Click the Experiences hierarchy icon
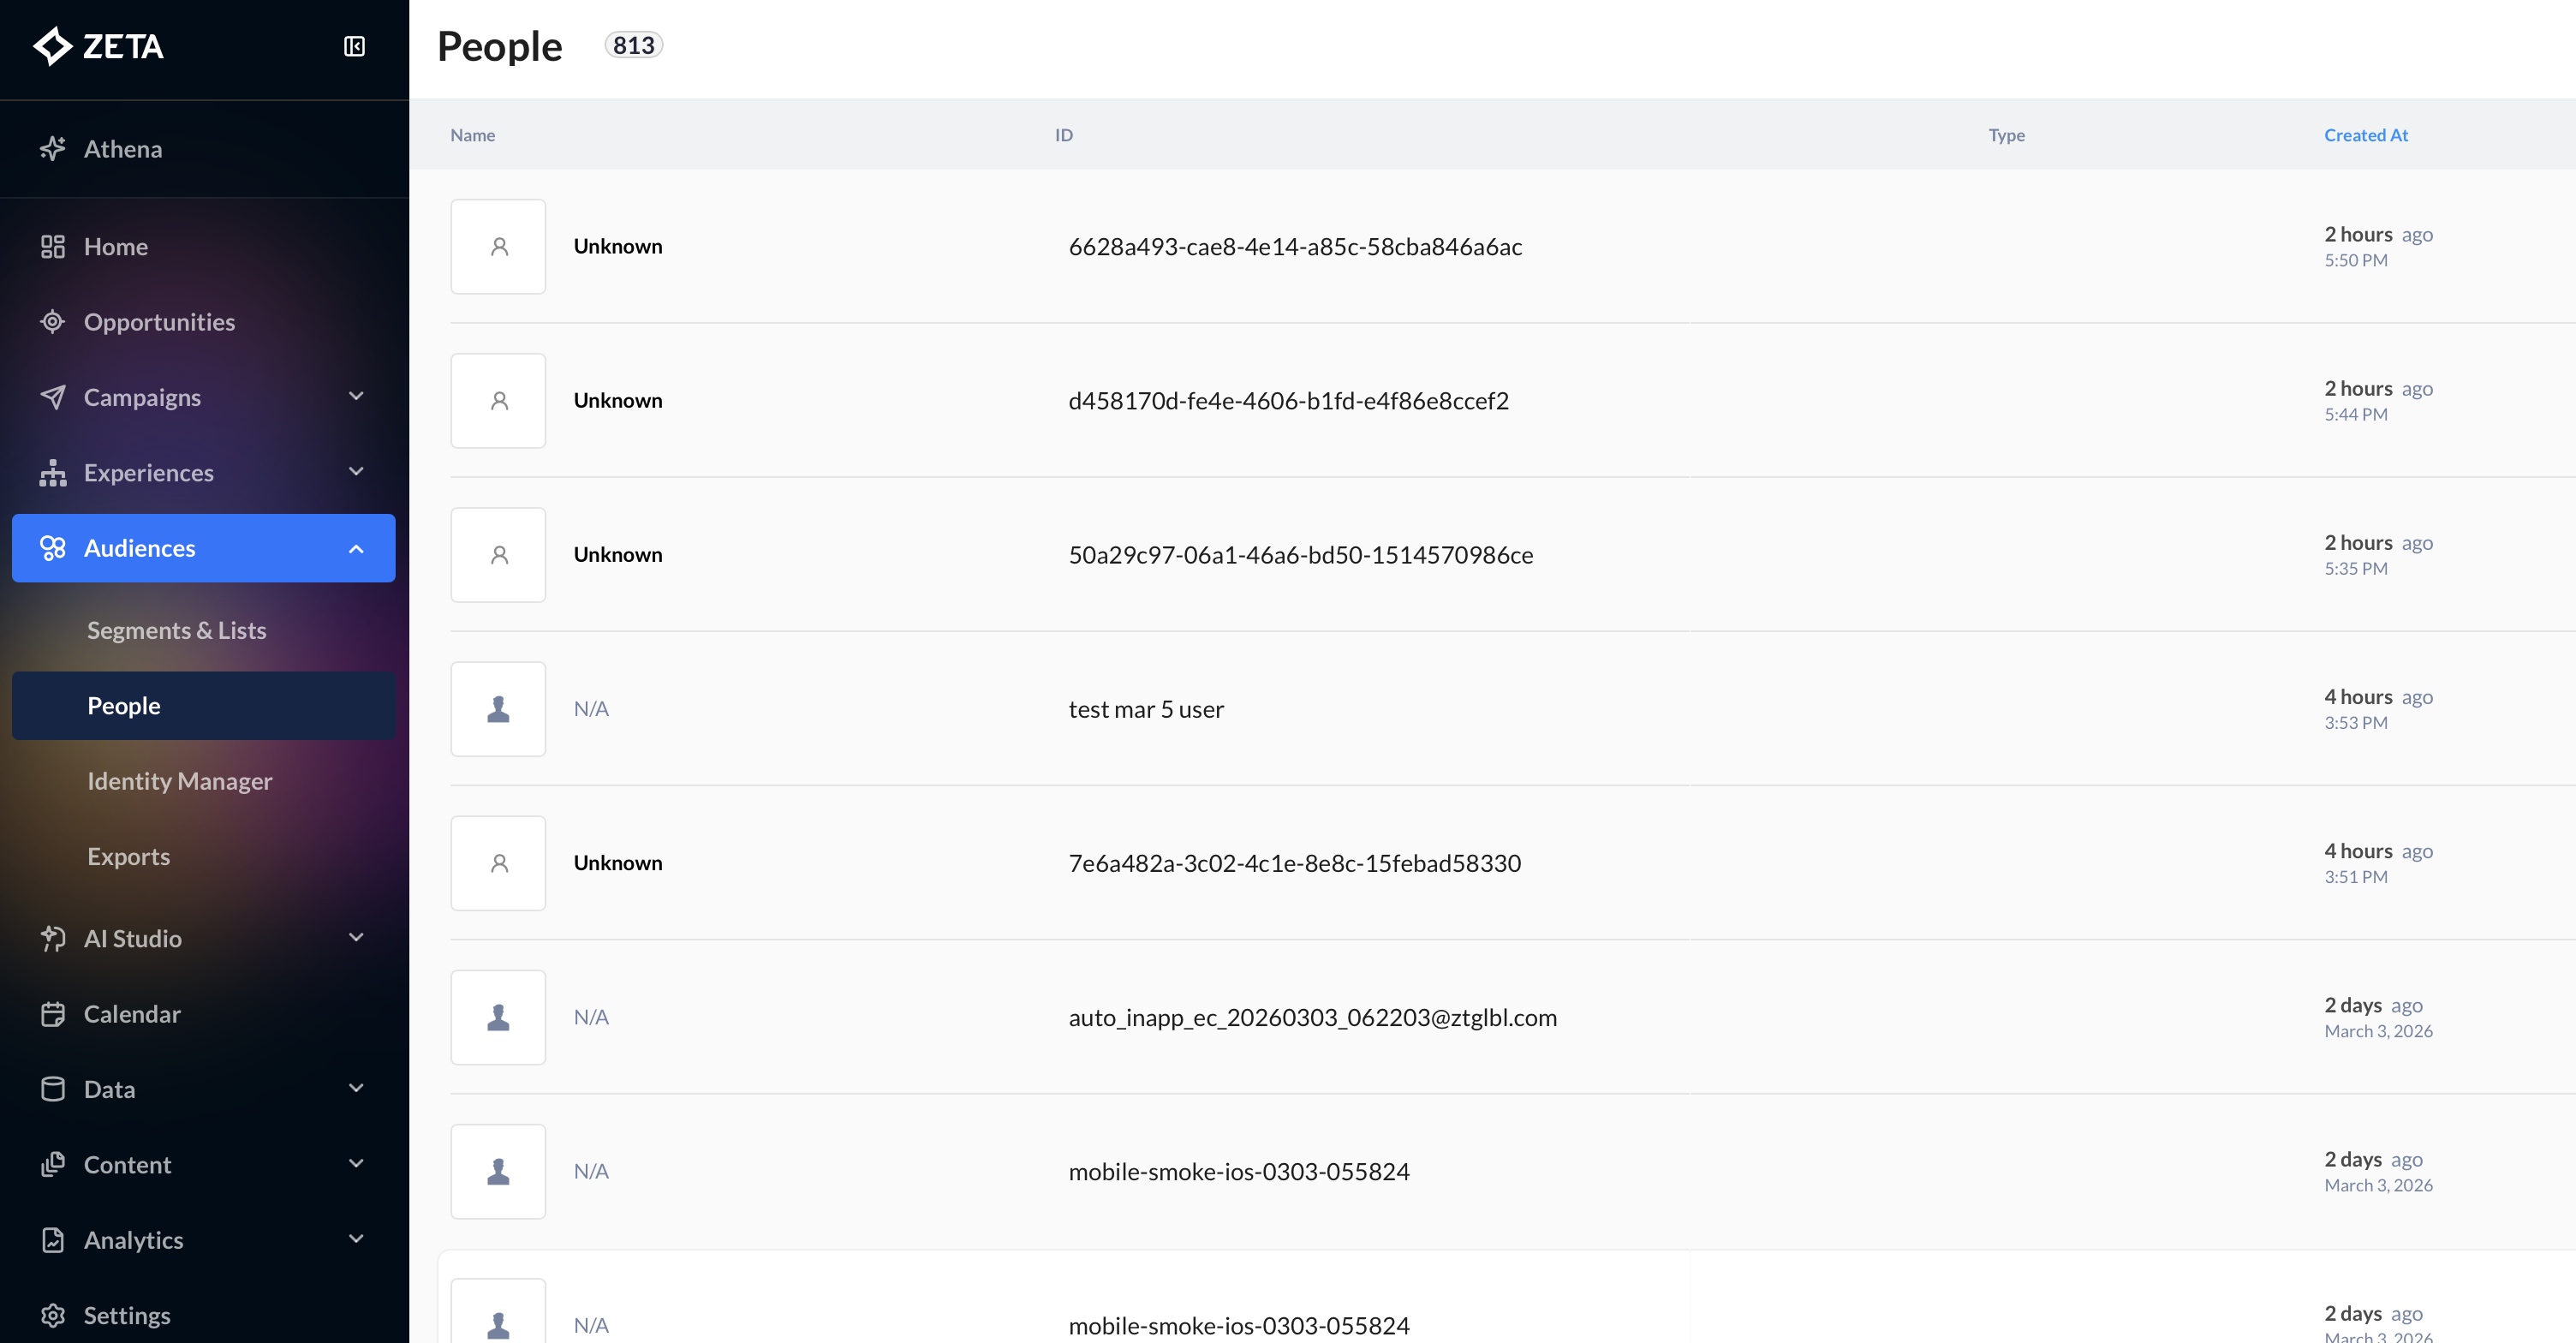The image size is (2576, 1343). pyautogui.click(x=52, y=473)
